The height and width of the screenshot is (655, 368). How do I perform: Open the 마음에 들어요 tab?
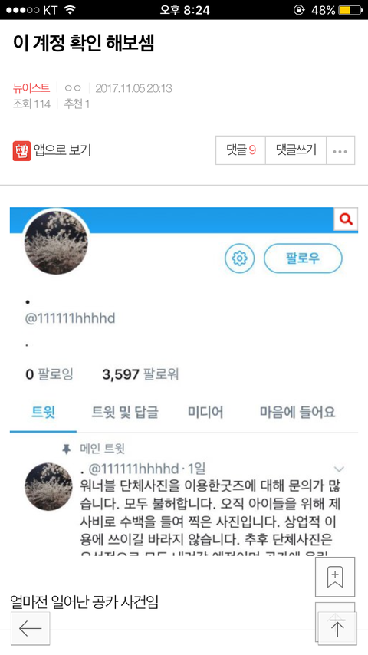297,413
